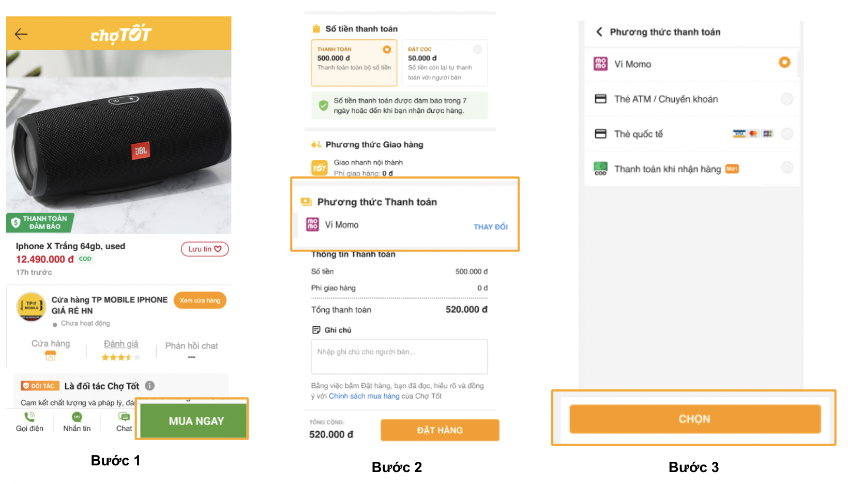848x484 pixels.
Task: Select the Ví Momo radio button
Action: click(x=784, y=63)
